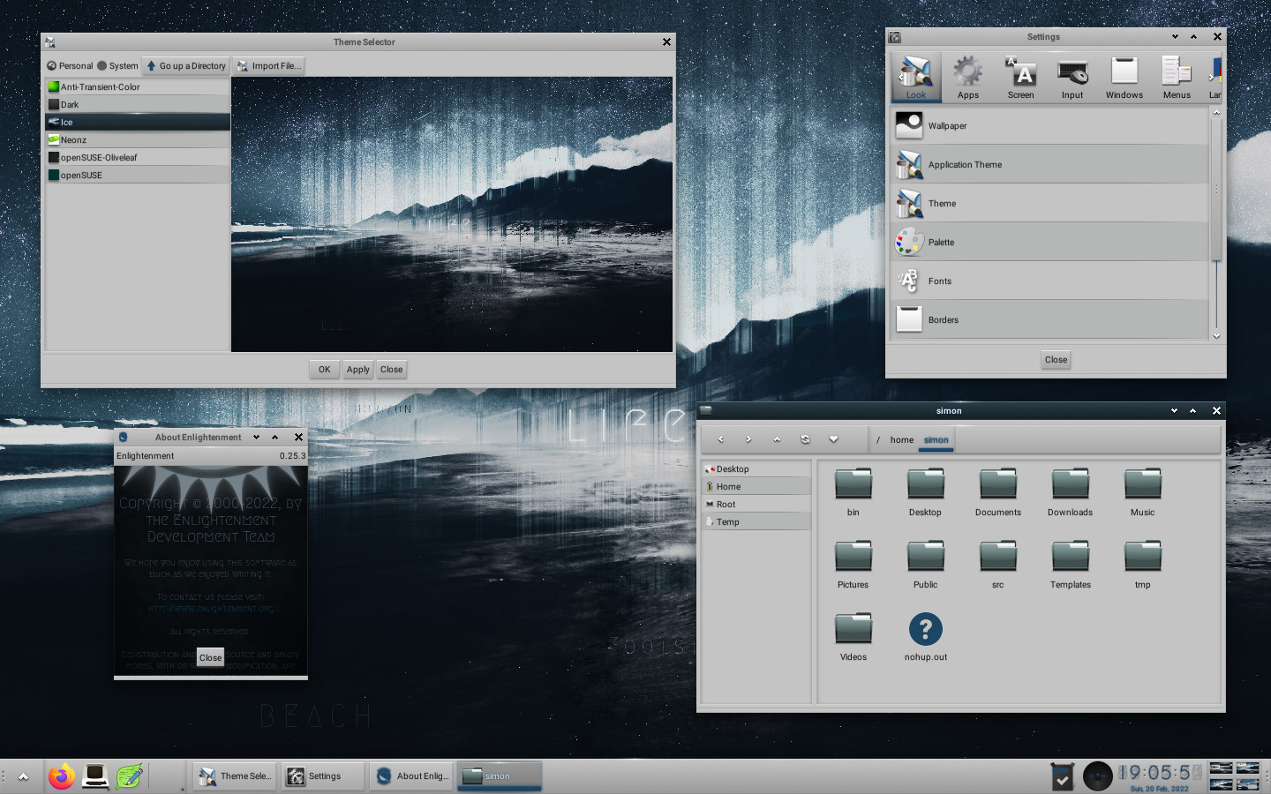Viewport: 1271px width, 794px height.
Task: Click the favorites heart icon in file manager
Action: pos(833,439)
